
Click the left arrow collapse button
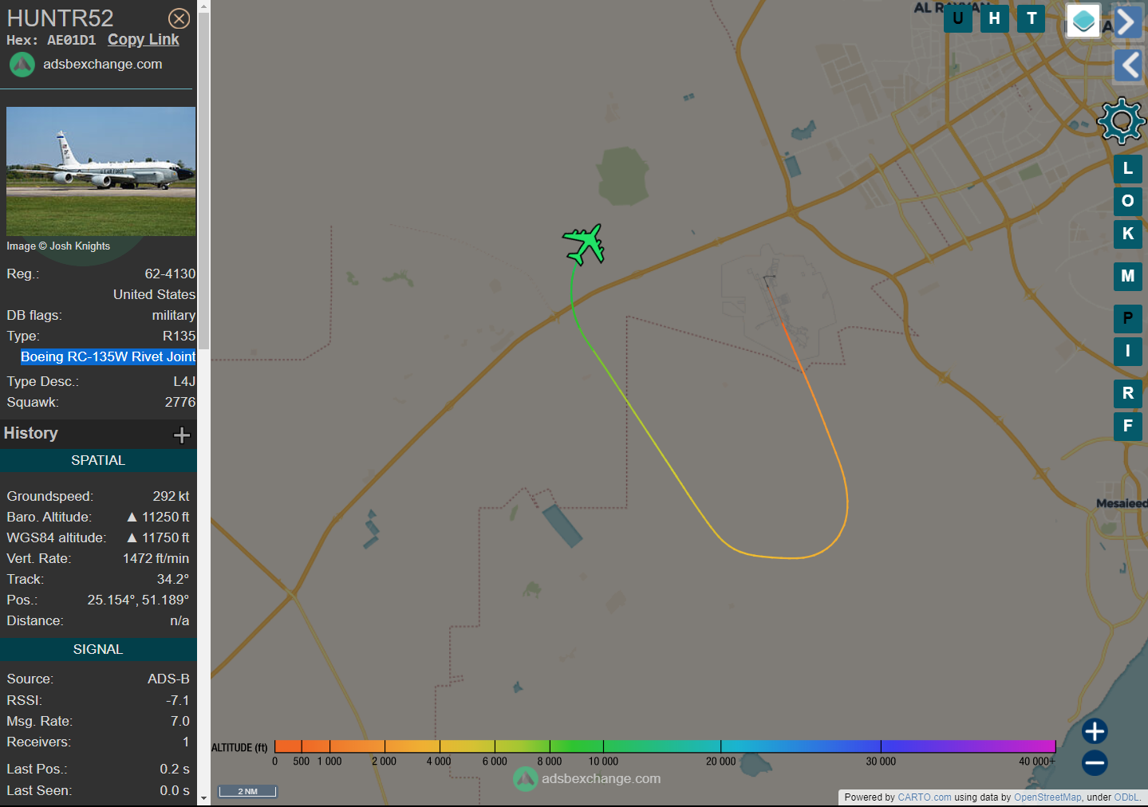[x=1129, y=65]
